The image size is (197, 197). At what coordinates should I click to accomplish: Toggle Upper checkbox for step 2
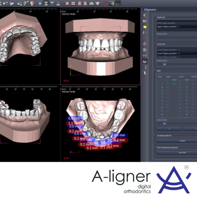point(167,87)
